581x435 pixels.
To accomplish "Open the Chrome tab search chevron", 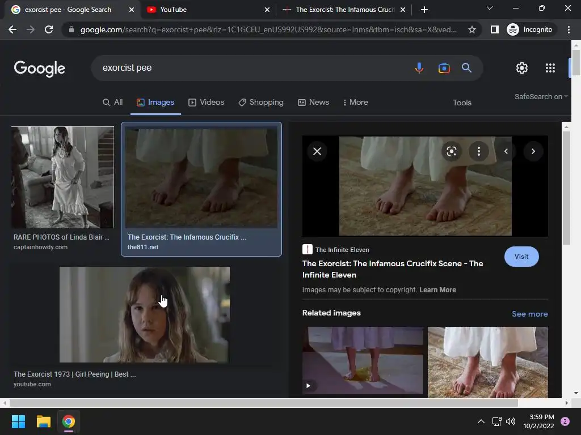I will [490, 8].
